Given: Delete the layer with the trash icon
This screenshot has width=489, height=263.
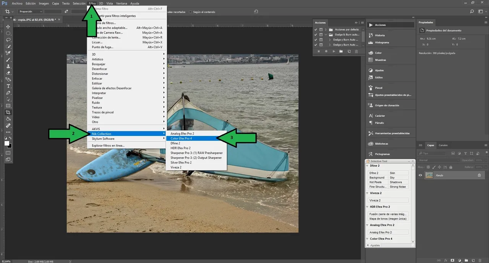Looking at the screenshot, I should [480, 260].
